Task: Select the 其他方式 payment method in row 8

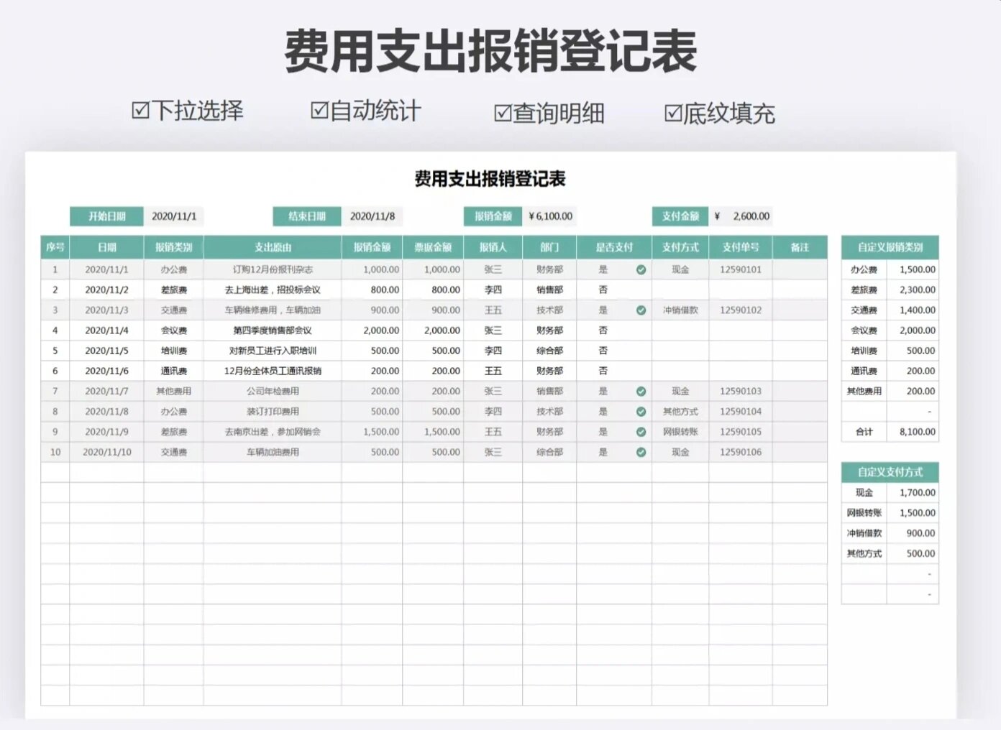Action: coord(680,412)
